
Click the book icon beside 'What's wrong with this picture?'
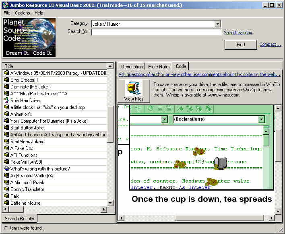click(x=6, y=168)
